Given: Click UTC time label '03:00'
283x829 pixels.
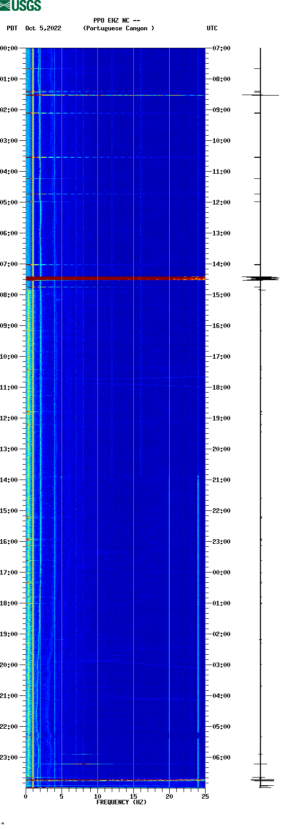Looking at the screenshot, I should [221, 665].
